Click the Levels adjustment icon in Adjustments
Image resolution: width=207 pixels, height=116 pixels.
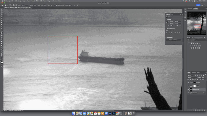[x=193, y=44]
